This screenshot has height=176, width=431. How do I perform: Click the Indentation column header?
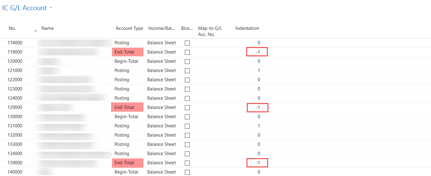(247, 28)
